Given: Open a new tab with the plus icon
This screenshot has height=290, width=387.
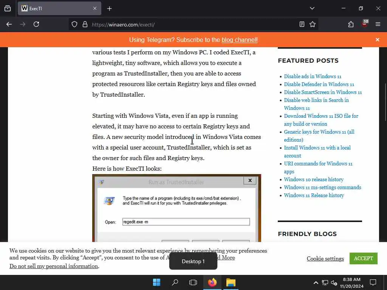Looking at the screenshot, I should click(110, 9).
